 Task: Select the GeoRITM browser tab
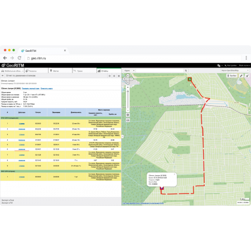coord(44,51)
